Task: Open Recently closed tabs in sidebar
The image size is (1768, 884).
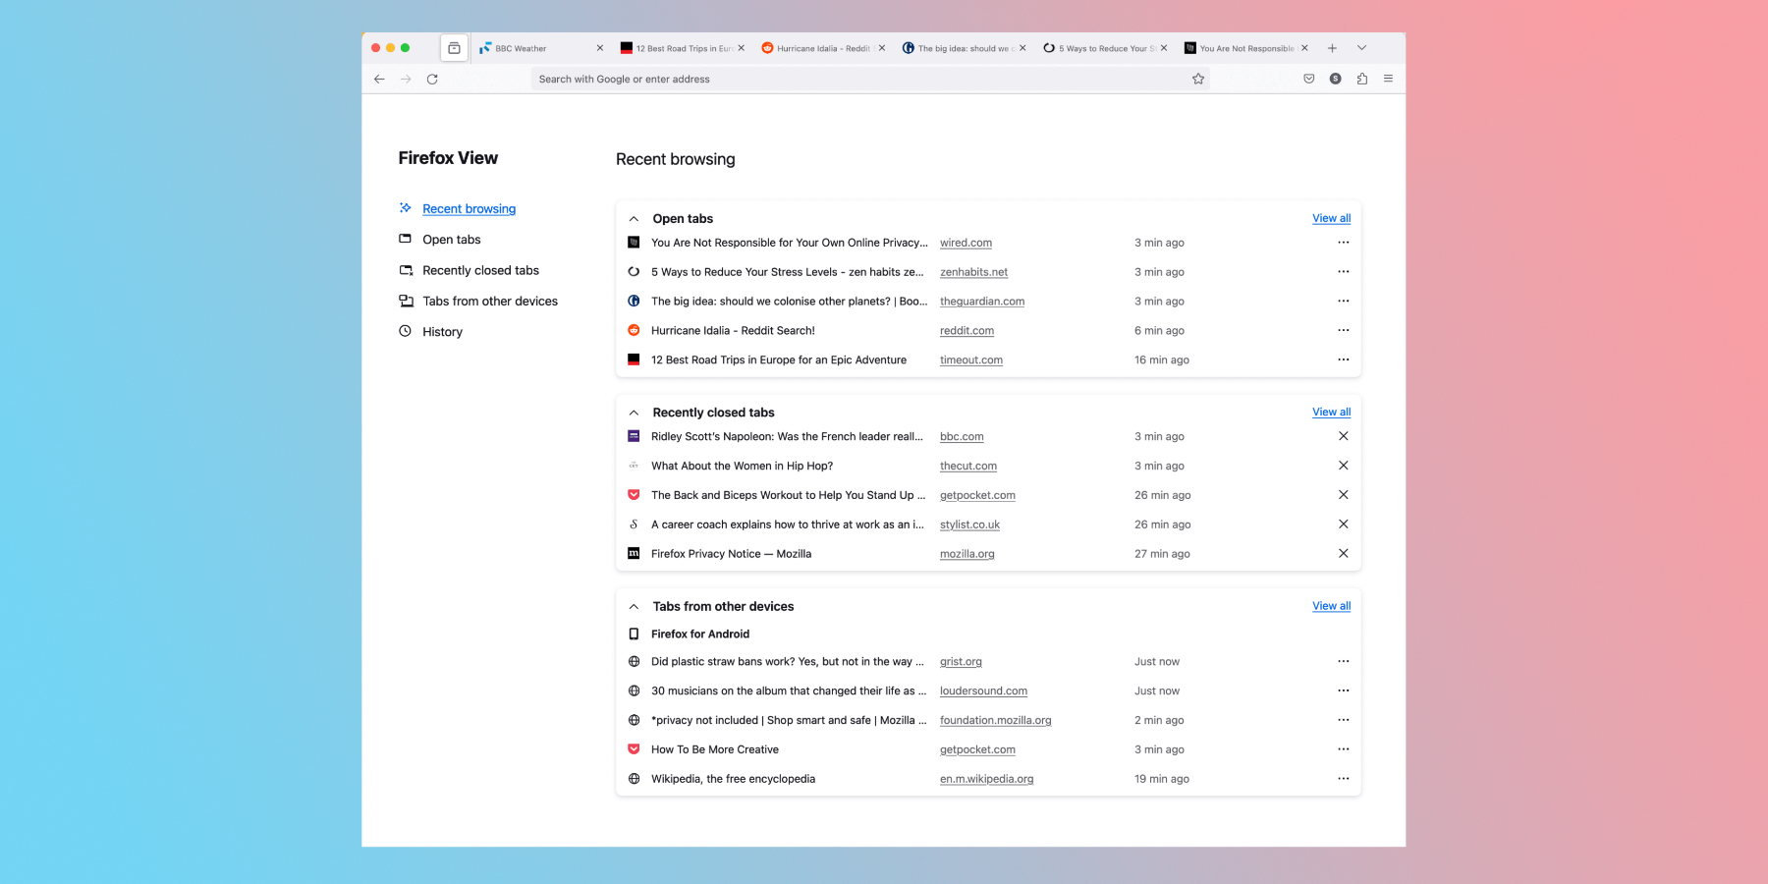Action: (x=480, y=271)
